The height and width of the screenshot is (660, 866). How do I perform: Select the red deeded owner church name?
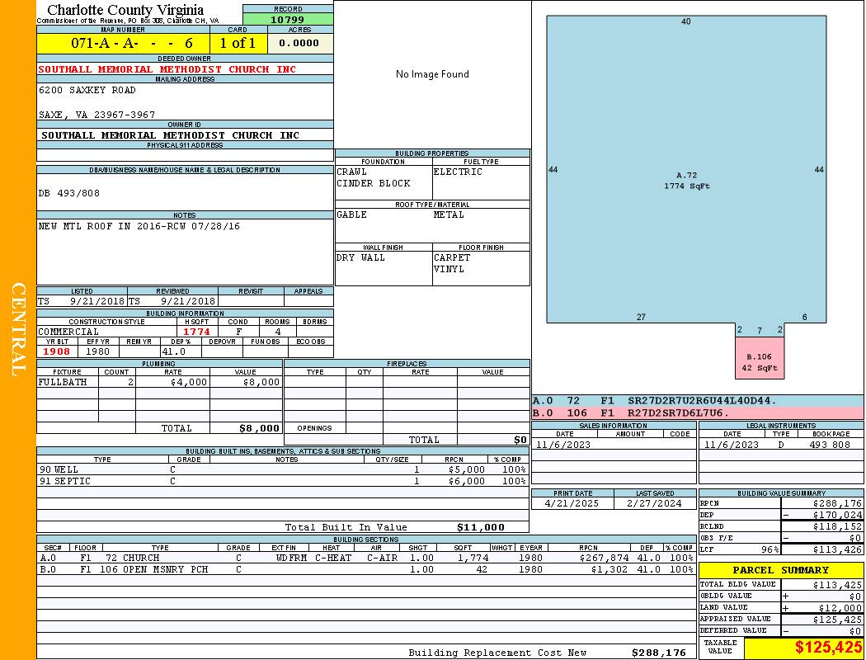coord(167,69)
